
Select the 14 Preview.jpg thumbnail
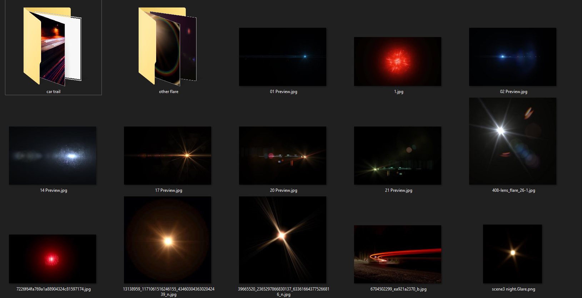[53, 155]
